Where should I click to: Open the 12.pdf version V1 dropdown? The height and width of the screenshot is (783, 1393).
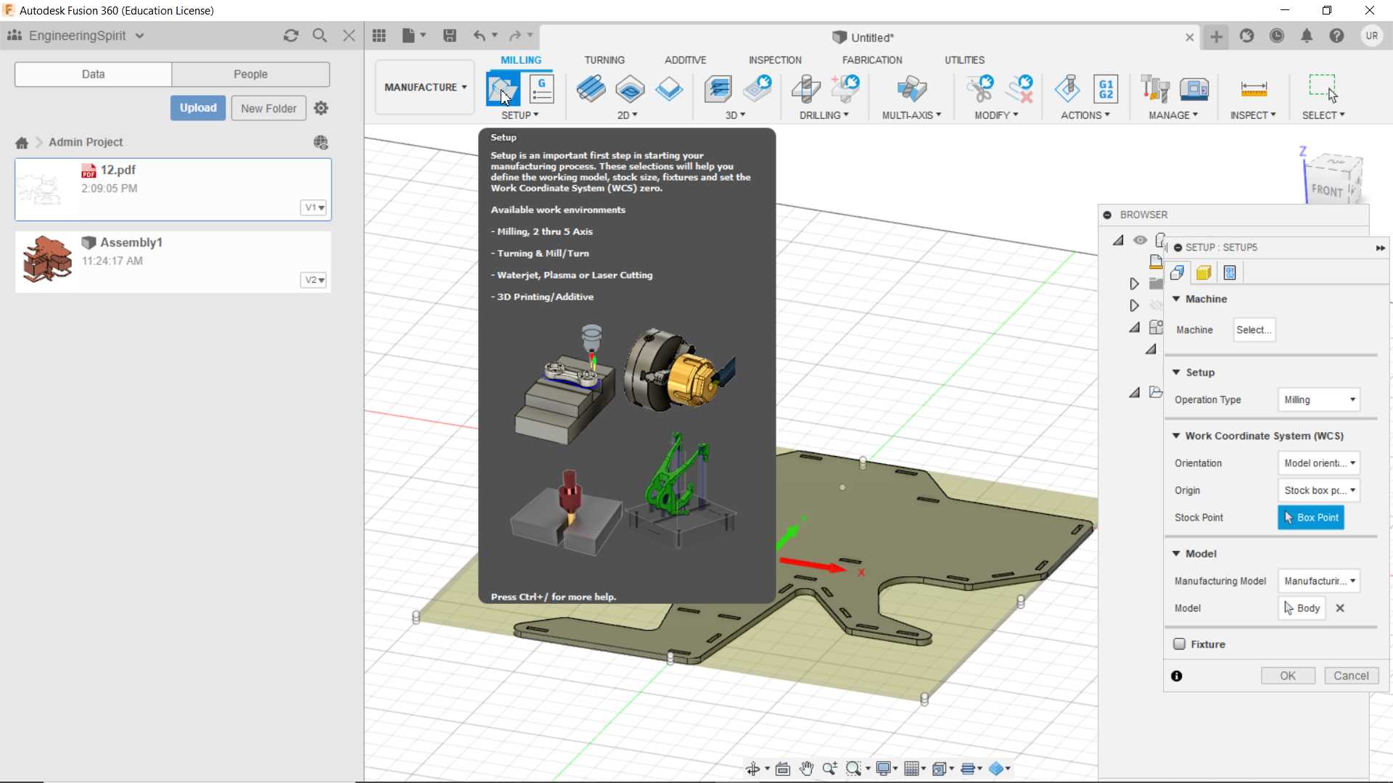tap(314, 207)
